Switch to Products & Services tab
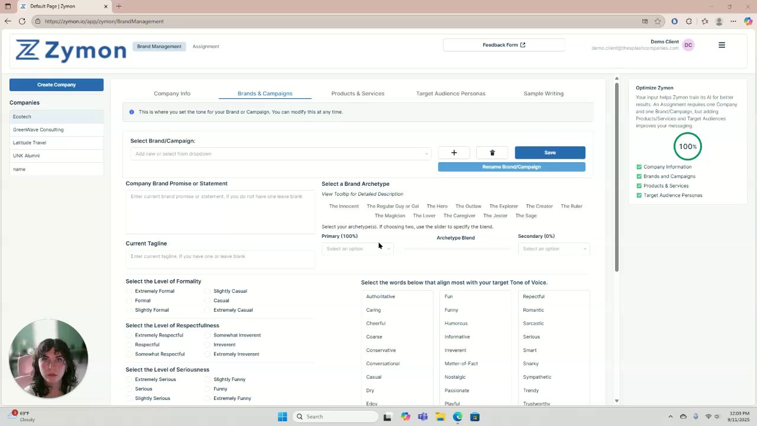Screen dimensions: 757x426 tap(358, 93)
